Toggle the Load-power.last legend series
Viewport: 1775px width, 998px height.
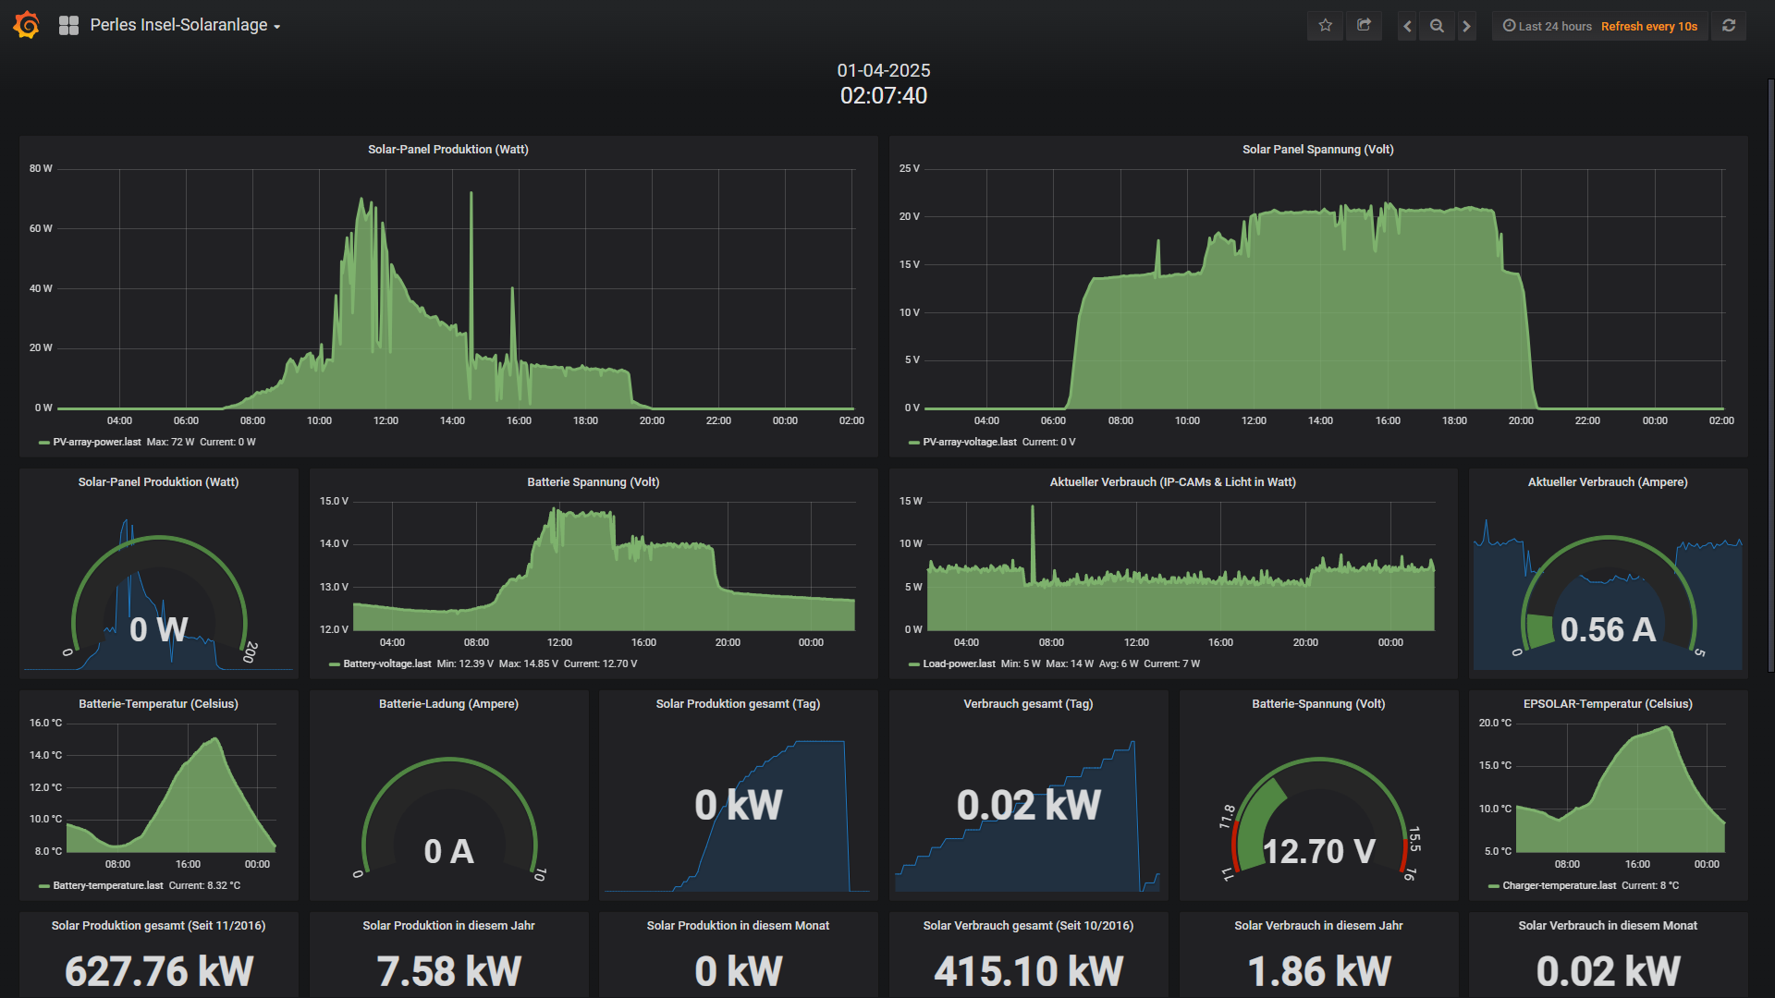pos(959,663)
